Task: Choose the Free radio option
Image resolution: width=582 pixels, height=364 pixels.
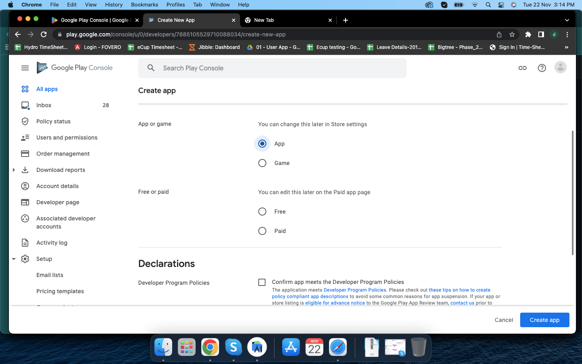Action: pyautogui.click(x=262, y=212)
